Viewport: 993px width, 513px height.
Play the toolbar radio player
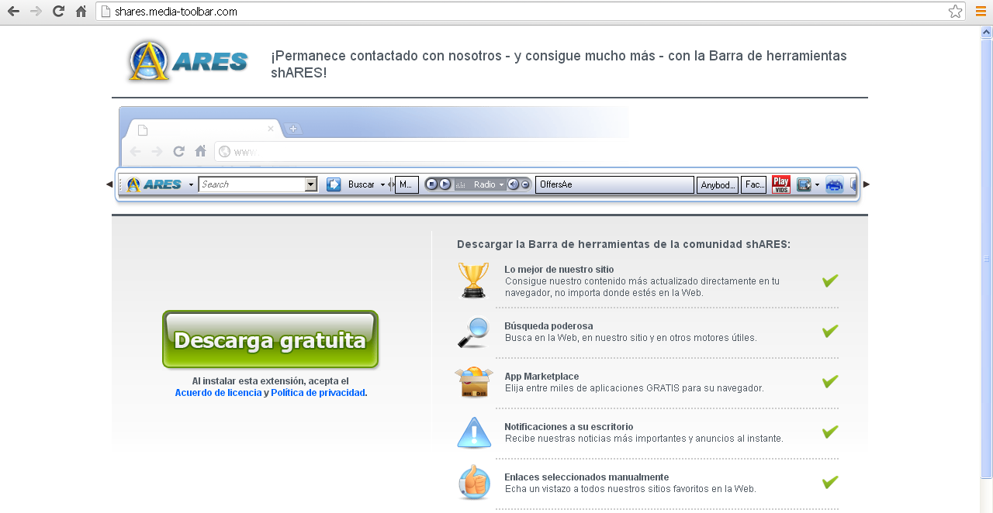[445, 184]
